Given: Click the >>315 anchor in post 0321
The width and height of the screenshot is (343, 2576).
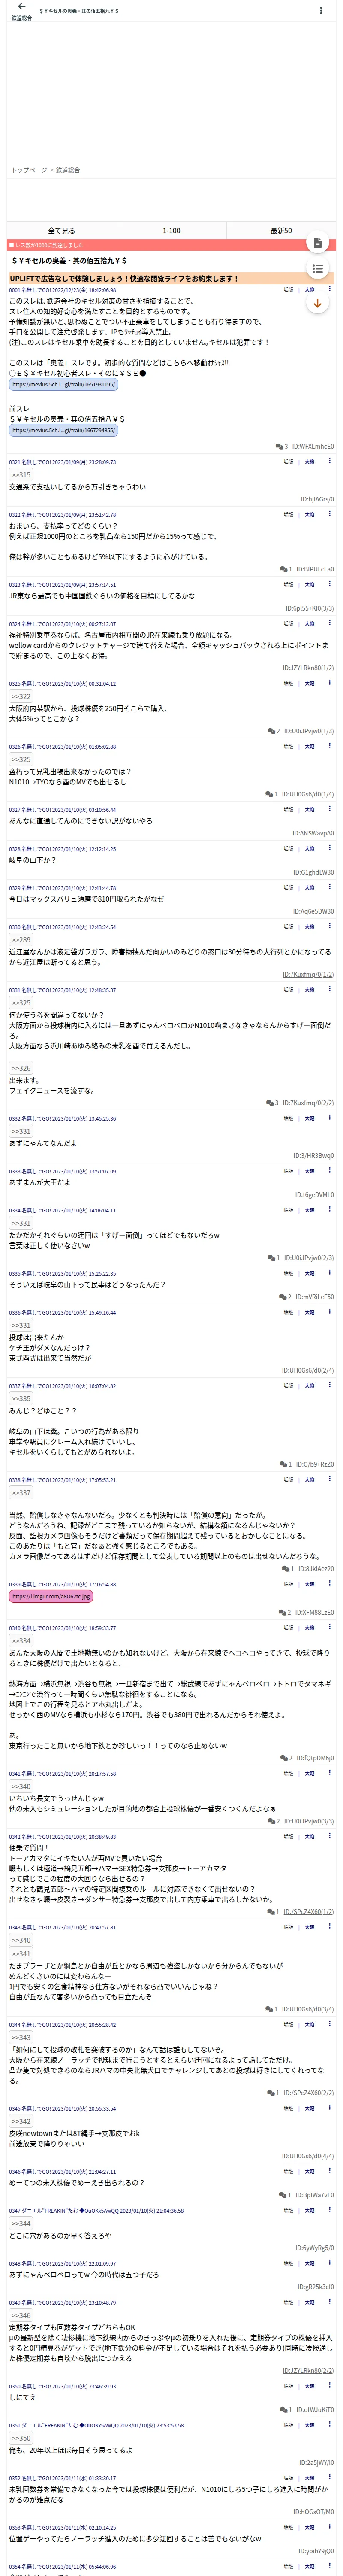Looking at the screenshot, I should tap(21, 475).
